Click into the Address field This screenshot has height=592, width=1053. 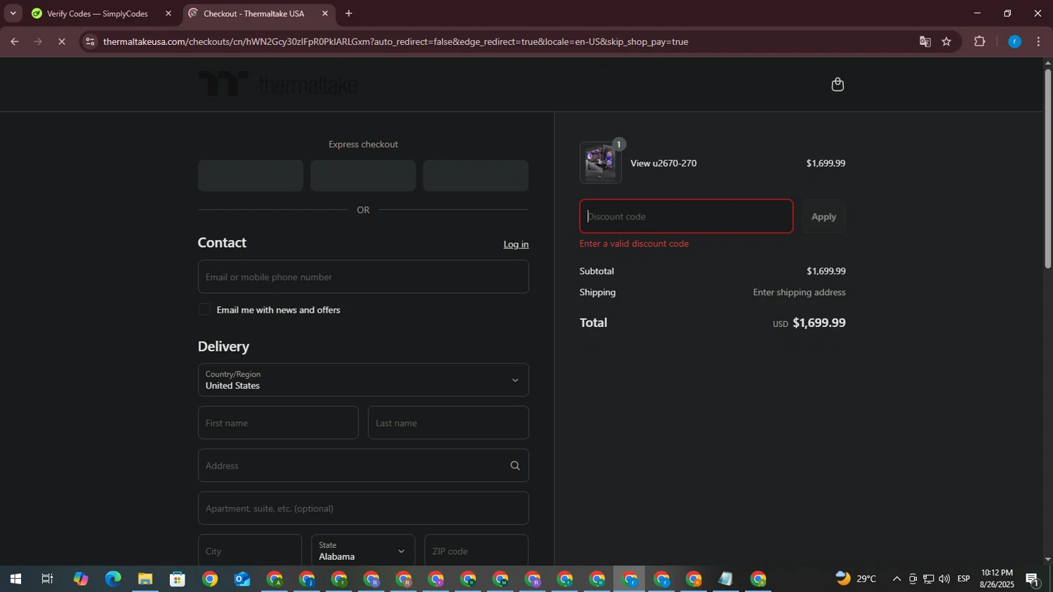(363, 466)
